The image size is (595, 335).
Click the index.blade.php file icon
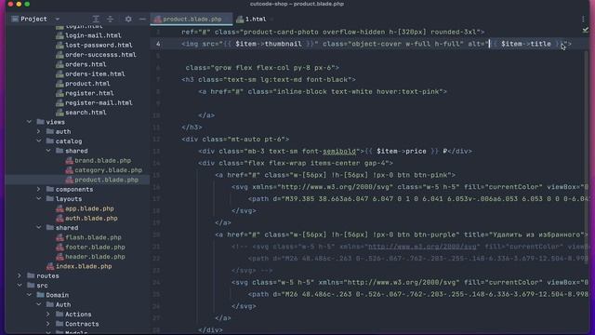[x=50, y=266]
